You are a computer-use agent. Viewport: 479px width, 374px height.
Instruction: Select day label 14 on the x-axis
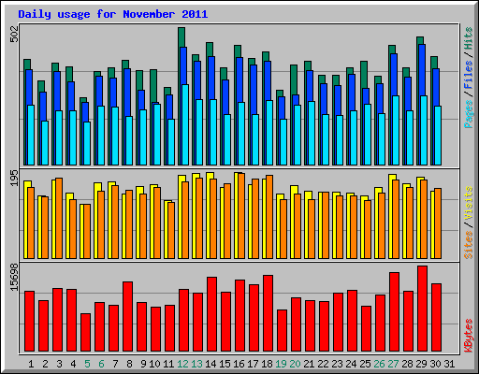tap(210, 364)
